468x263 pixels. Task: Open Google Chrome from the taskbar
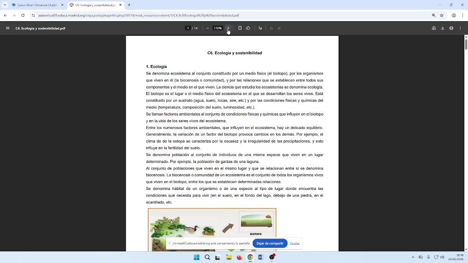(x=250, y=257)
